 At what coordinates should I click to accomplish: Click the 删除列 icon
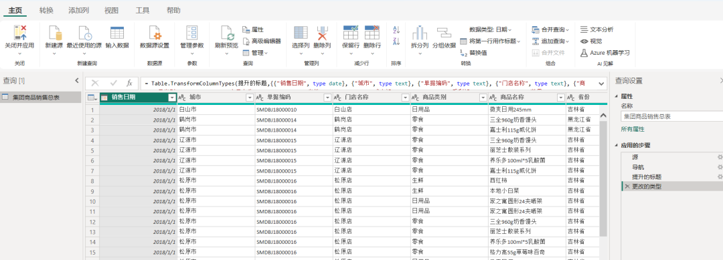click(x=322, y=33)
